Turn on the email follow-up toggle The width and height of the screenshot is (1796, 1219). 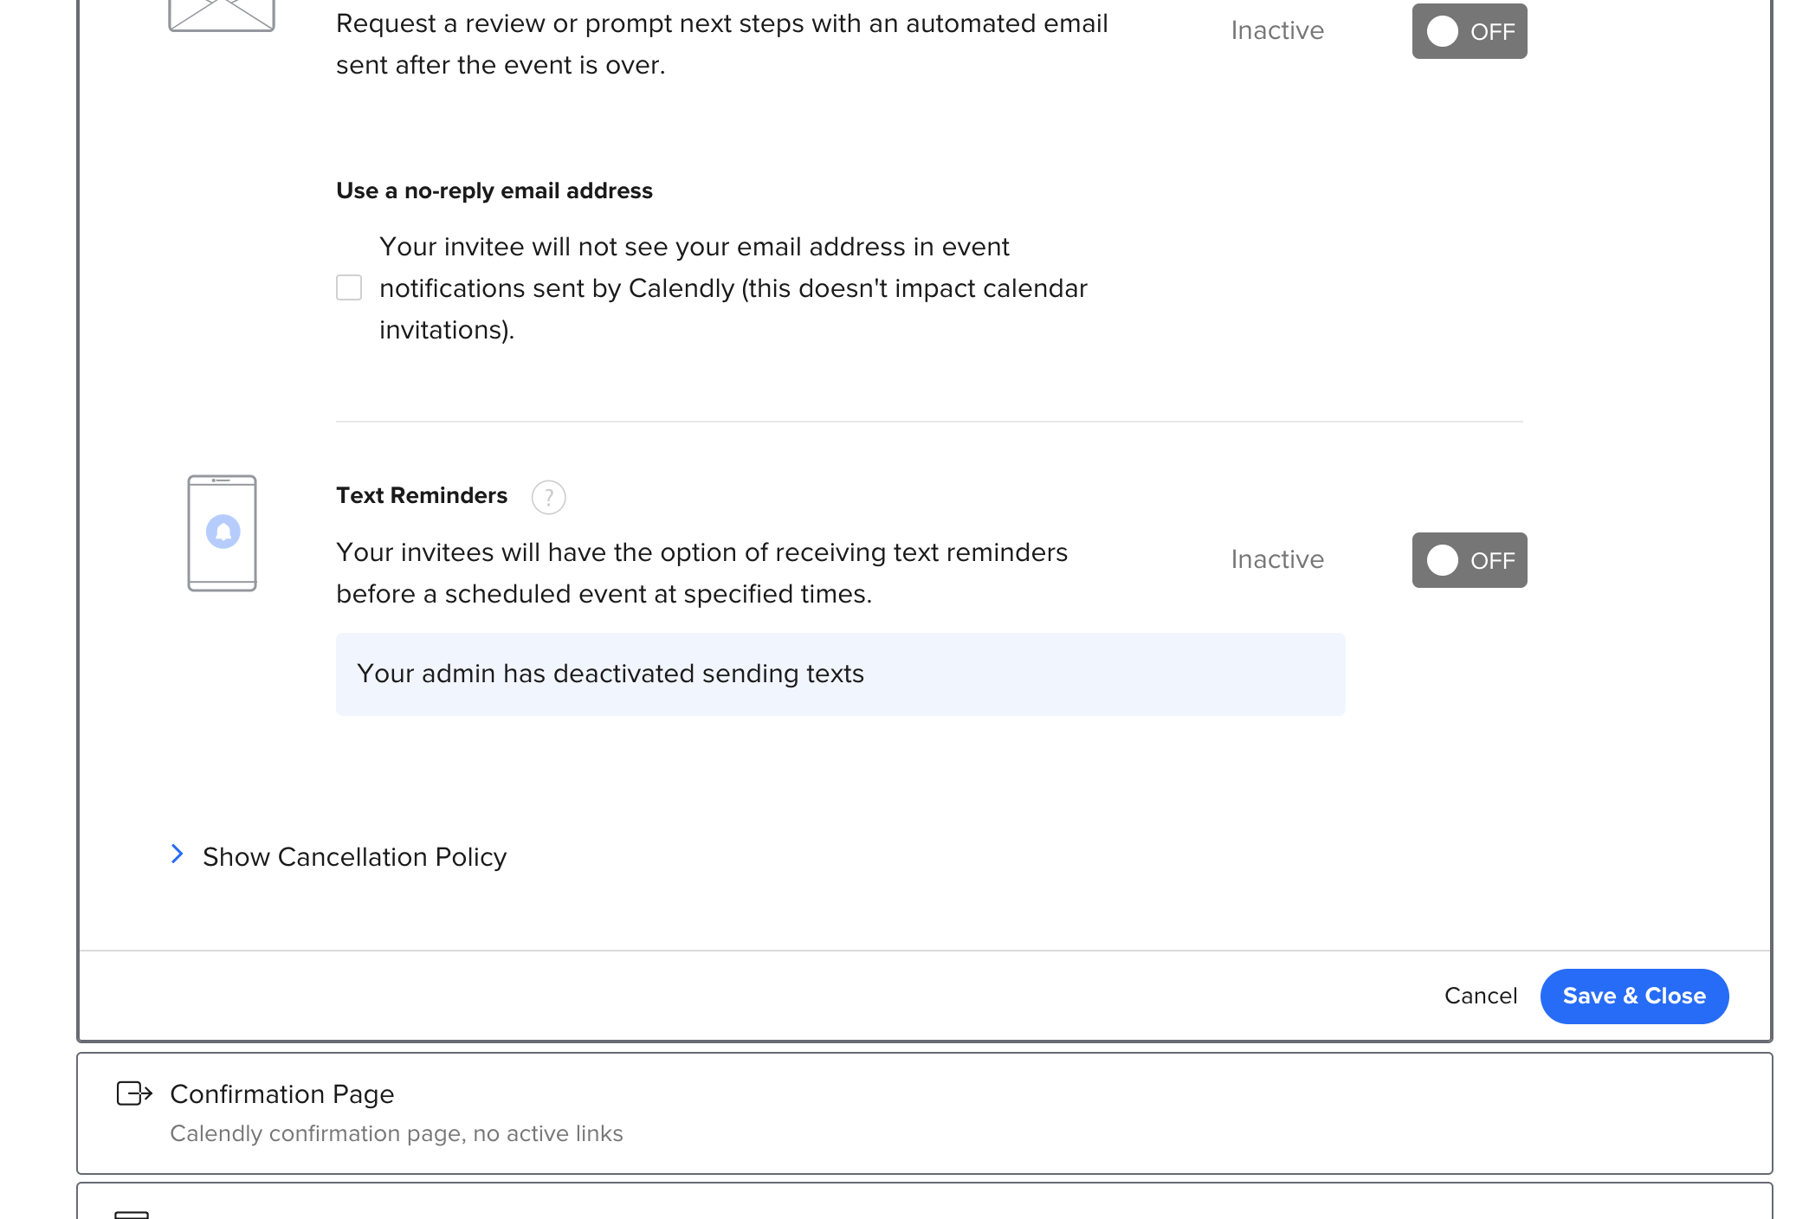click(1469, 30)
